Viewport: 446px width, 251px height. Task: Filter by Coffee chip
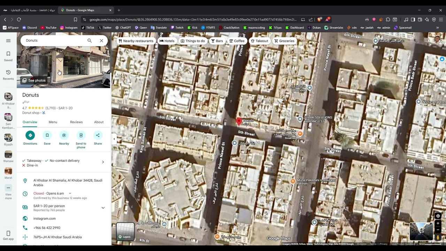(237, 41)
